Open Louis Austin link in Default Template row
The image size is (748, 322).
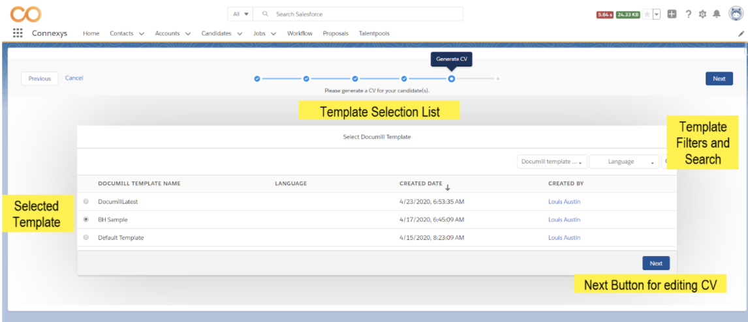pyautogui.click(x=565, y=237)
